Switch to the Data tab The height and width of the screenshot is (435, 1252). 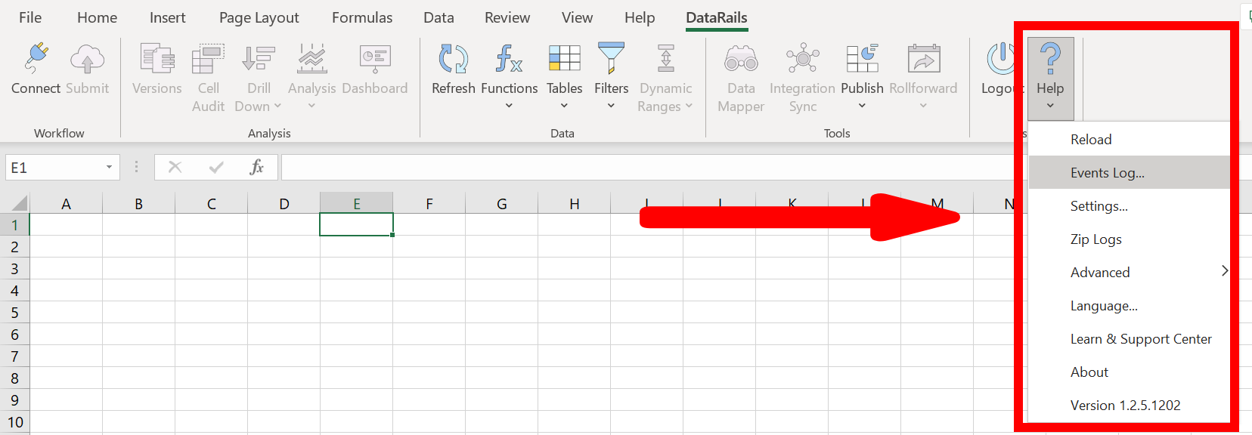coord(439,17)
